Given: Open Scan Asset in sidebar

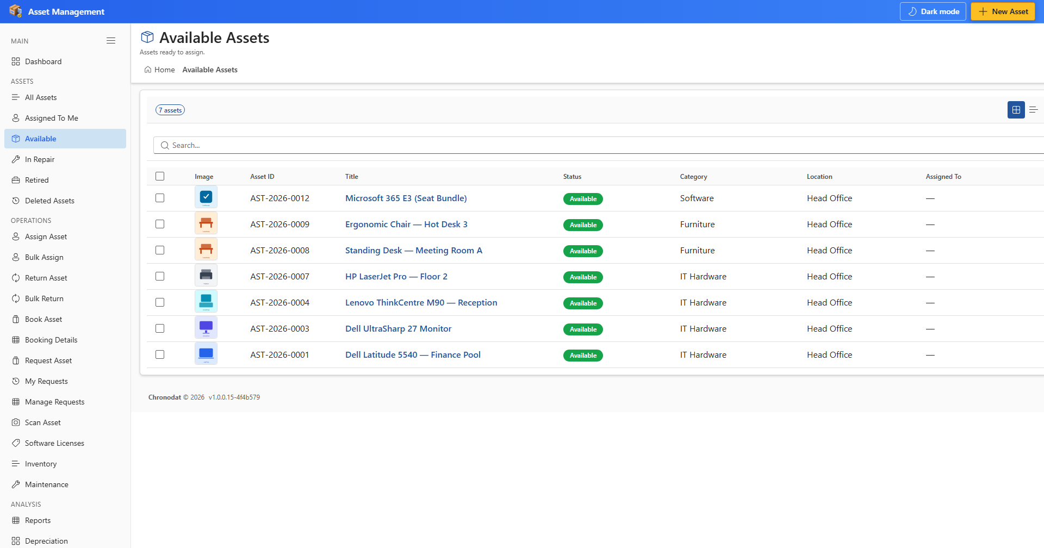Looking at the screenshot, I should pos(65,422).
